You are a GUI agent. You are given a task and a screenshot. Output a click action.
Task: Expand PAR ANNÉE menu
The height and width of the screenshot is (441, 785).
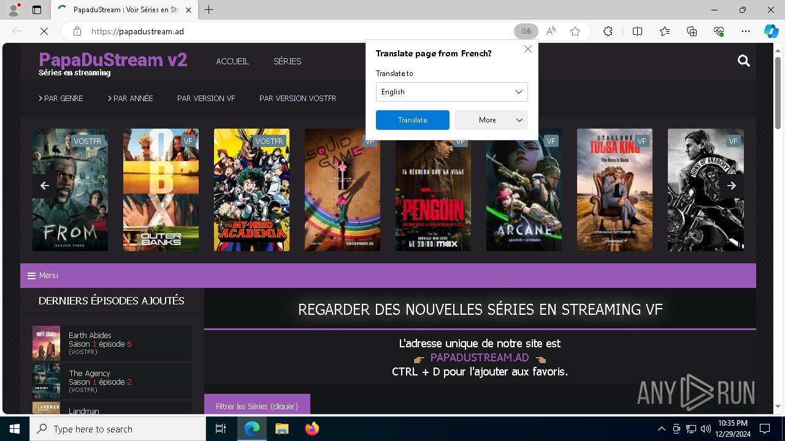pyautogui.click(x=131, y=98)
